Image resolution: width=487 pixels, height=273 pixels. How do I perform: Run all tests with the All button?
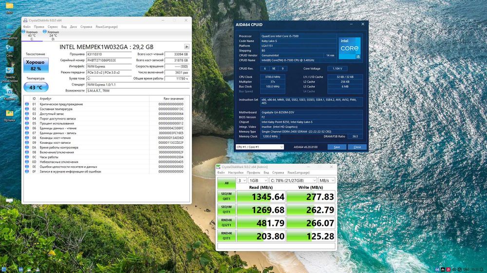coord(226,183)
